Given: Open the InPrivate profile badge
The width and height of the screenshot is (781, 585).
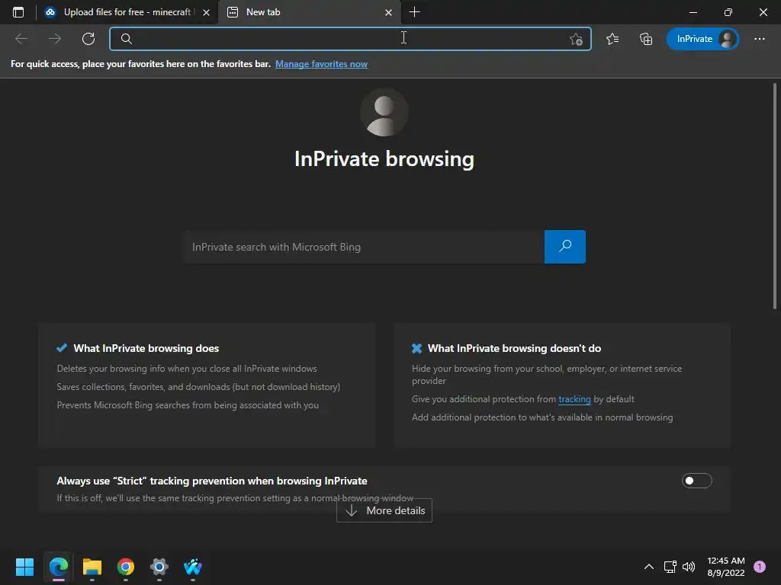Looking at the screenshot, I should click(x=702, y=39).
